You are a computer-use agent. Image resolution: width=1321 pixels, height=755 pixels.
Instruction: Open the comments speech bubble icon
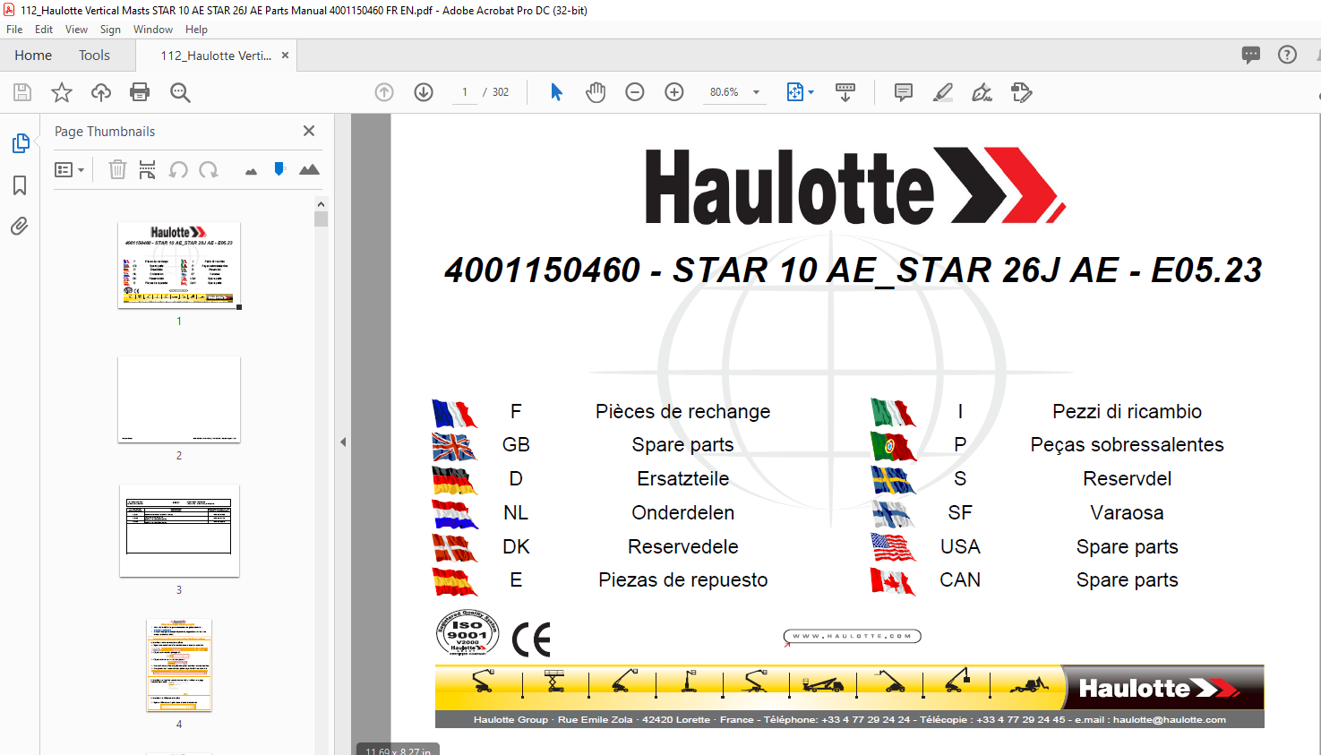click(1251, 55)
